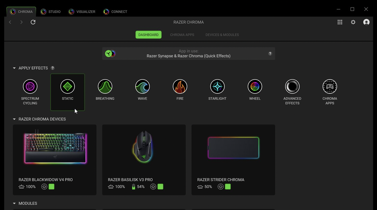The width and height of the screenshot is (377, 210).
Task: Open the VISUALIZER module tab
Action: [x=82, y=12]
